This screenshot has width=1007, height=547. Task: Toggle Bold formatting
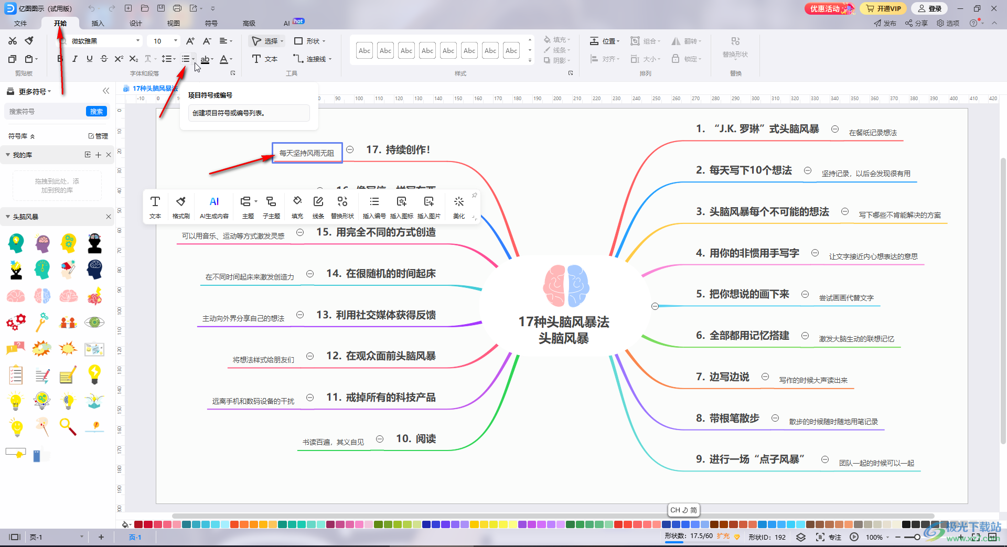tap(60, 59)
